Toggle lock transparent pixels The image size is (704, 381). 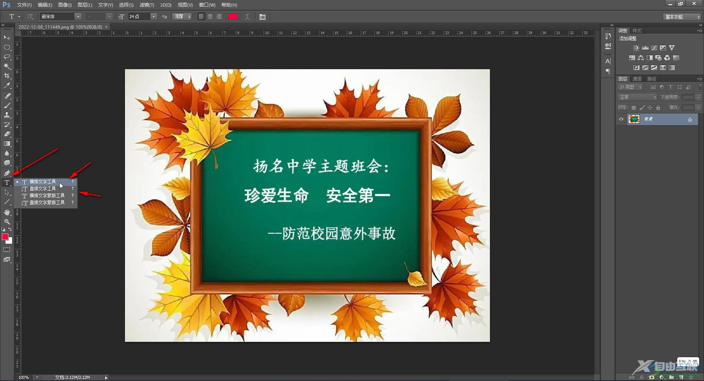pos(634,108)
